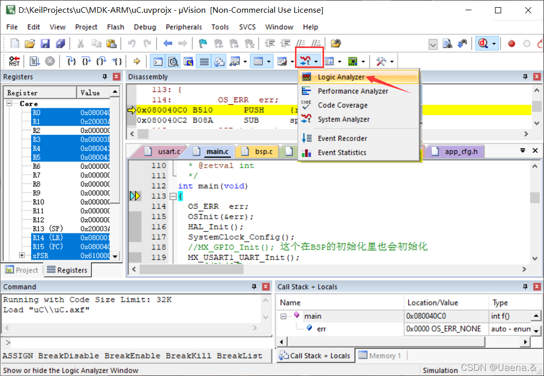Close the Registers panel
Image resolution: width=544 pixels, height=376 pixels.
pyautogui.click(x=116, y=77)
